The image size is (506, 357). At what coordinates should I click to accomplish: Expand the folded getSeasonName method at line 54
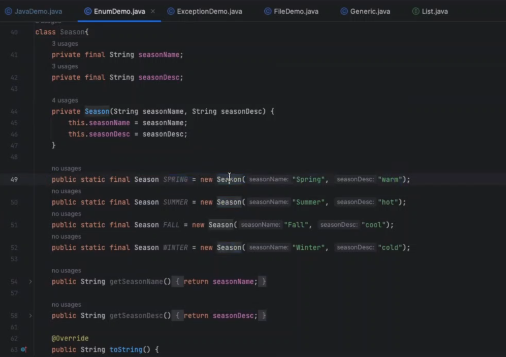(30, 282)
